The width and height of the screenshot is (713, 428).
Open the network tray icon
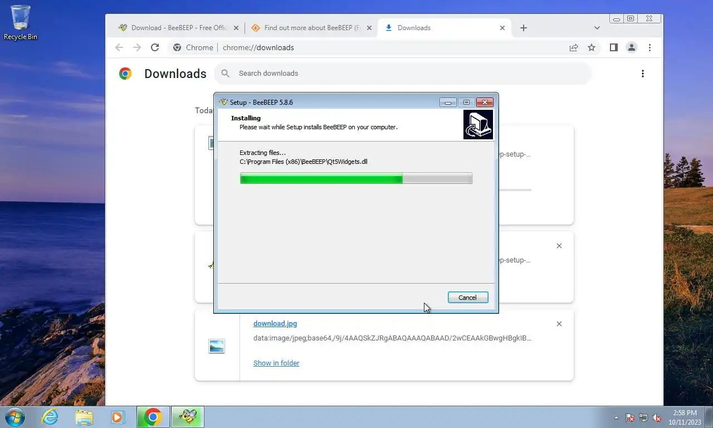pos(643,417)
